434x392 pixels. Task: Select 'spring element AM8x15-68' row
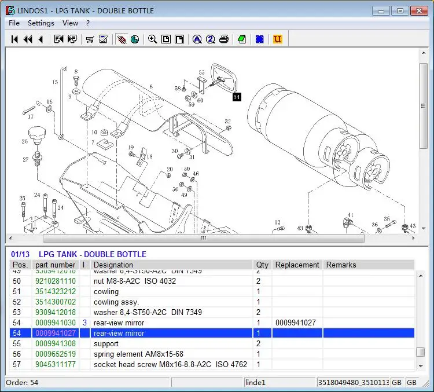pyautogui.click(x=212, y=354)
